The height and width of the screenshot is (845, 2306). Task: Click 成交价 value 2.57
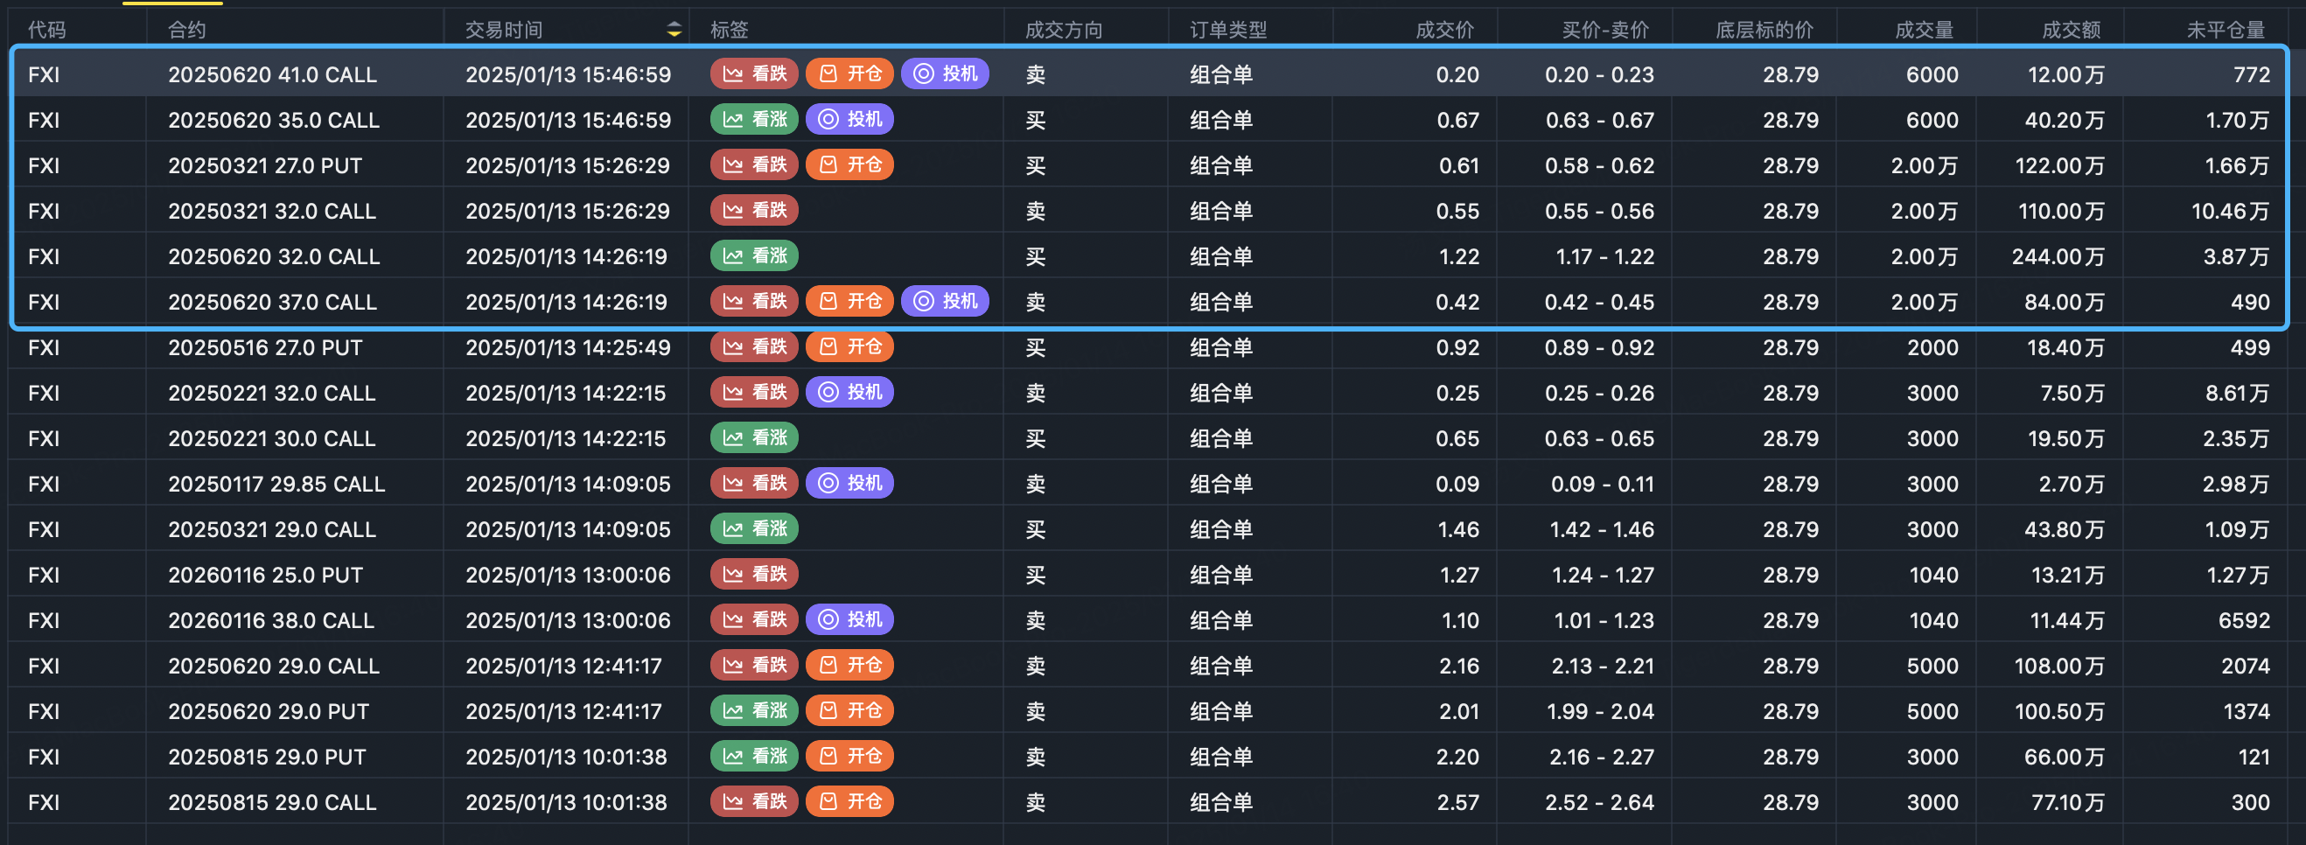point(1457,803)
